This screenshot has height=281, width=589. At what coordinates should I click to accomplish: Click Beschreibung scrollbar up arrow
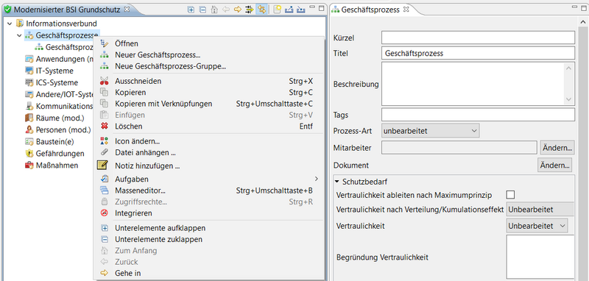pos(568,68)
